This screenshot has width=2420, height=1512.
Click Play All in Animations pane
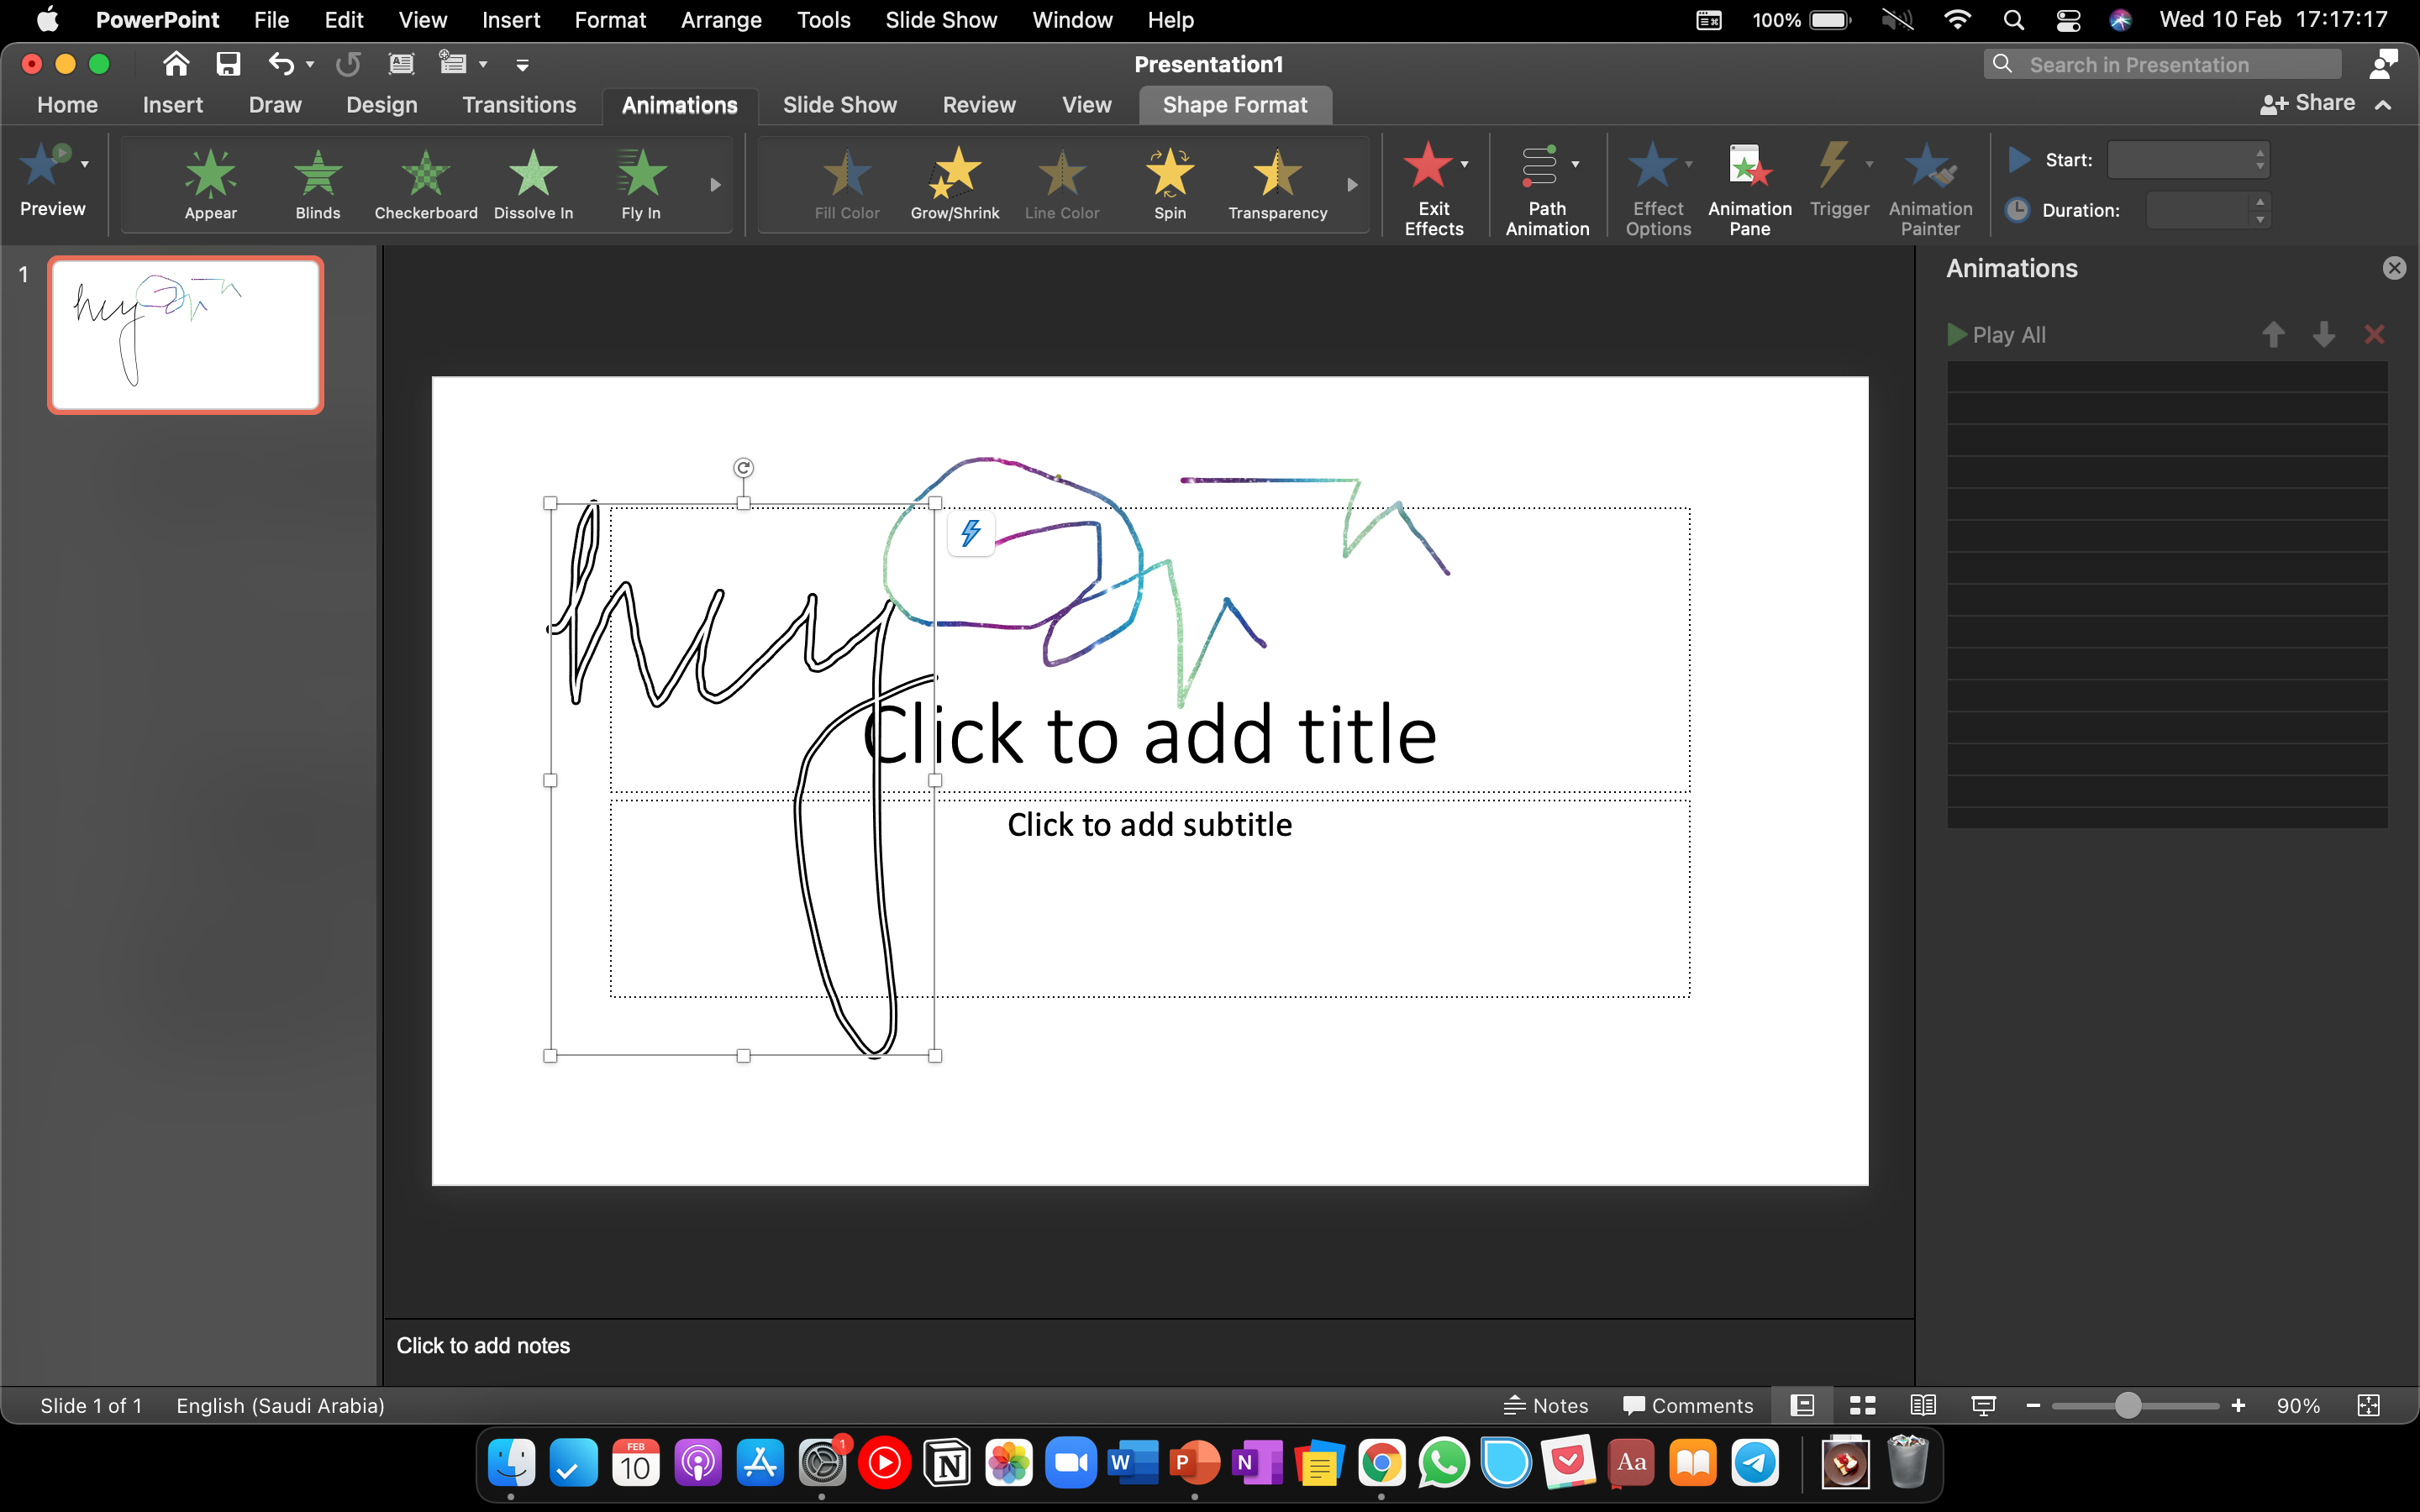pyautogui.click(x=1996, y=335)
